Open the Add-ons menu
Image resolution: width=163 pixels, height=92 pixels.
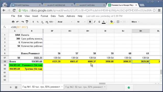pos(71,16)
